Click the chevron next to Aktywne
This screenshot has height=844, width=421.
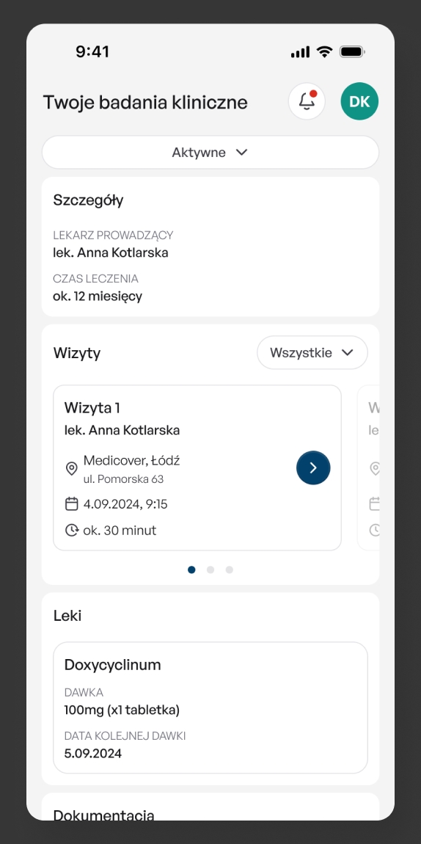(242, 153)
